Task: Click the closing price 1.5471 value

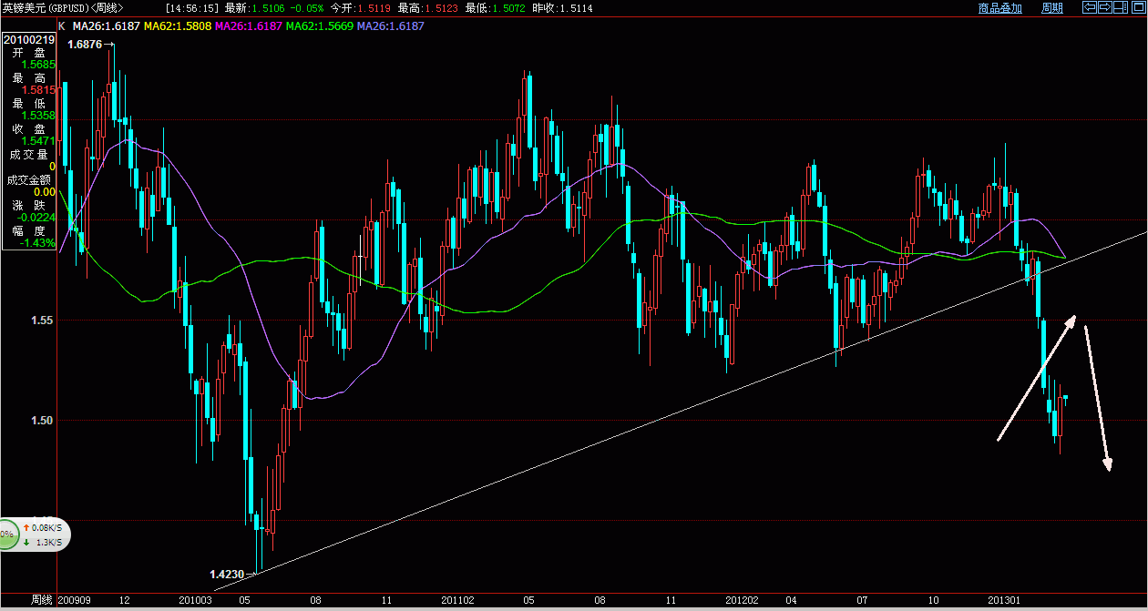Action: (x=38, y=141)
